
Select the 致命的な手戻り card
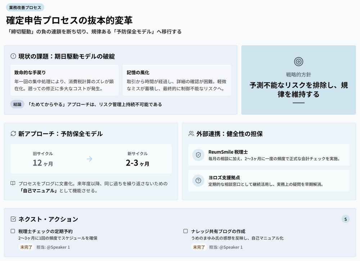point(64,80)
